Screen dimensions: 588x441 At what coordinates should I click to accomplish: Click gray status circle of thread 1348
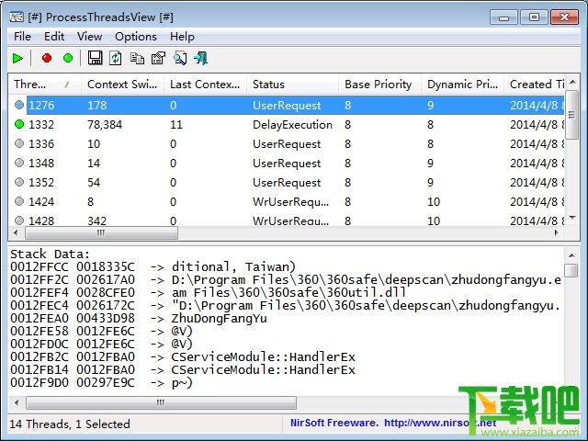coord(19,163)
